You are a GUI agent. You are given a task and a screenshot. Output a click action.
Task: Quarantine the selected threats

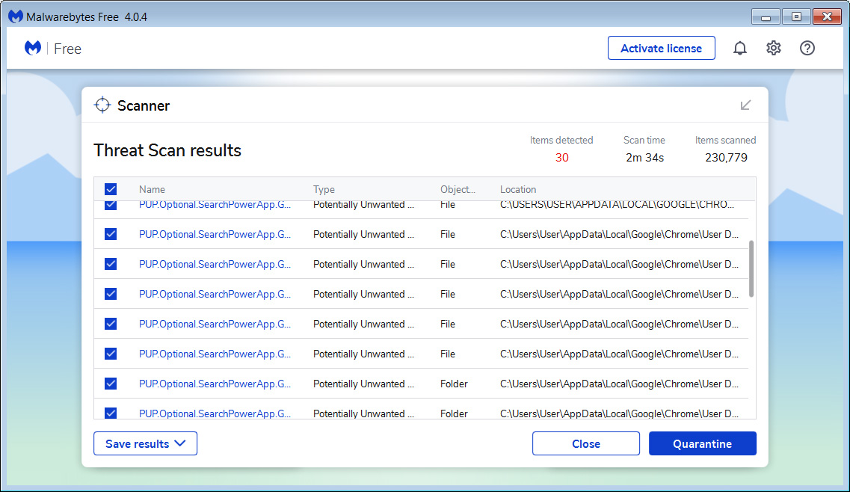click(x=702, y=443)
